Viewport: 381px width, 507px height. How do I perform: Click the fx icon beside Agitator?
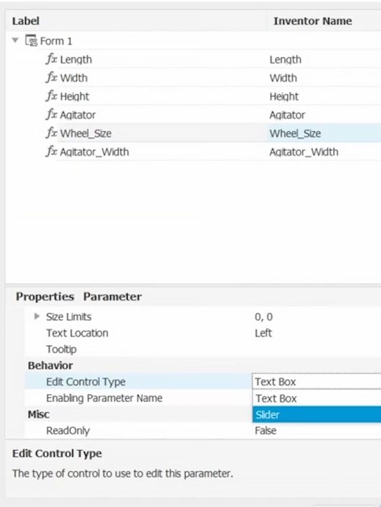(51, 115)
